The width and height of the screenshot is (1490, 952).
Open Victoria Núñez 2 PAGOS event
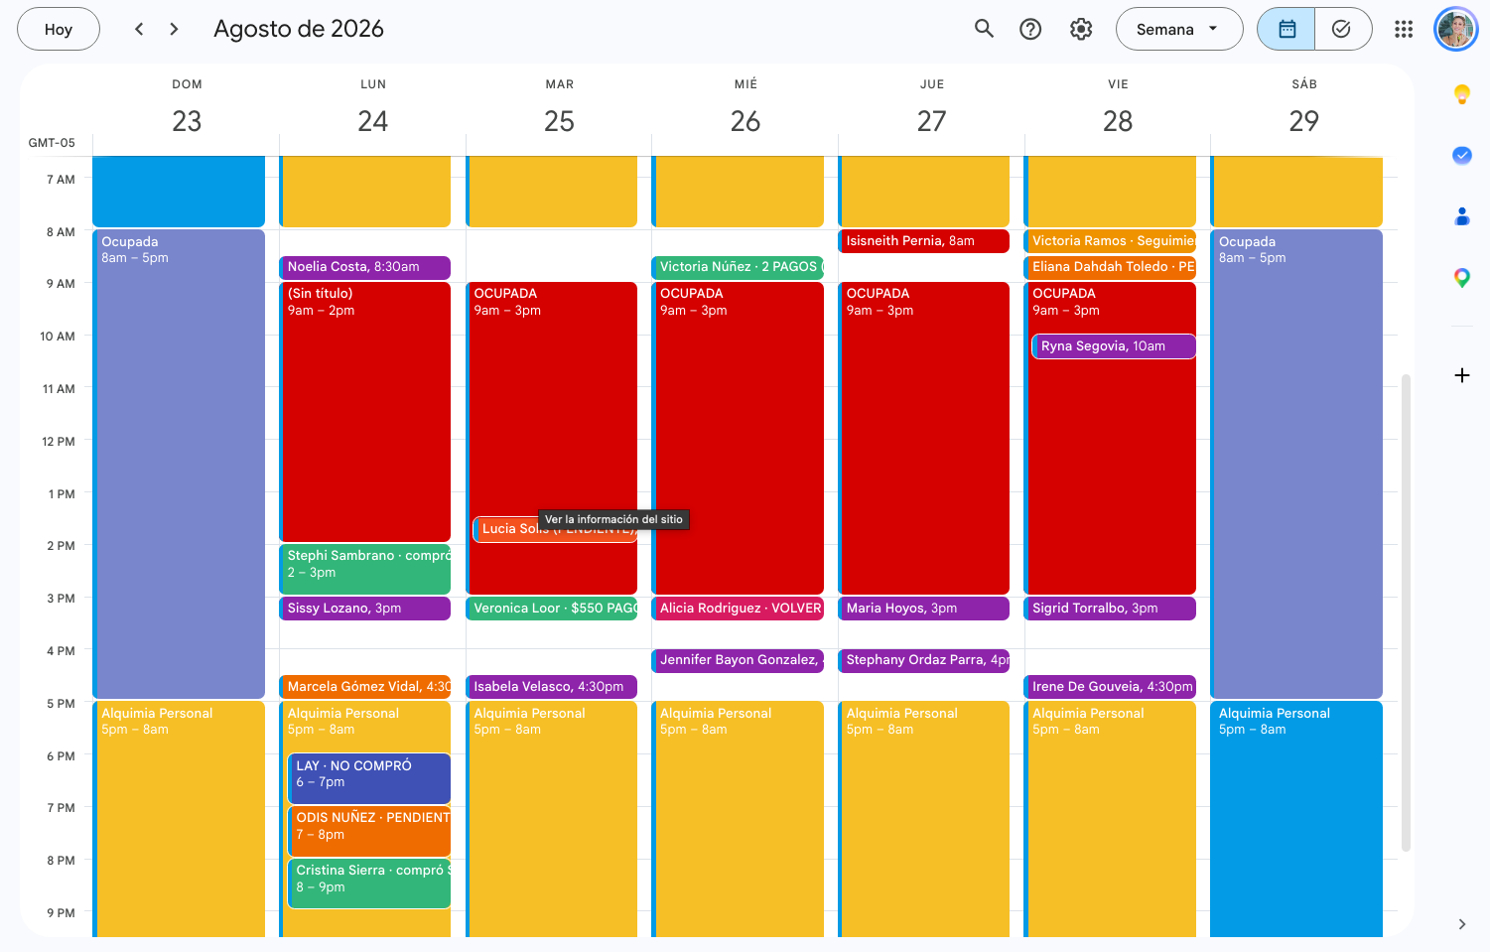point(738,267)
